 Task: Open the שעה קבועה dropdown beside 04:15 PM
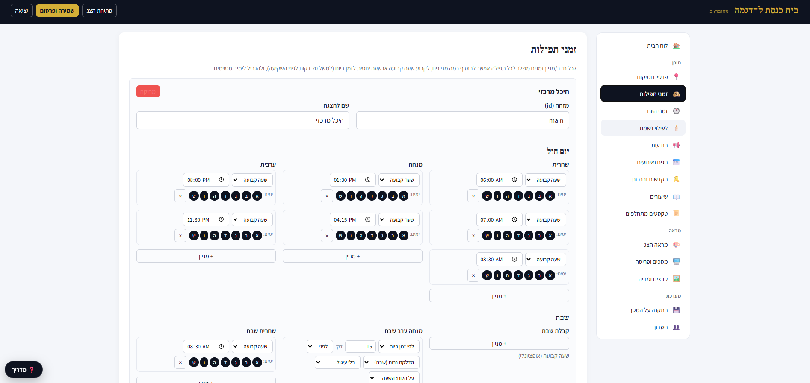click(x=399, y=219)
